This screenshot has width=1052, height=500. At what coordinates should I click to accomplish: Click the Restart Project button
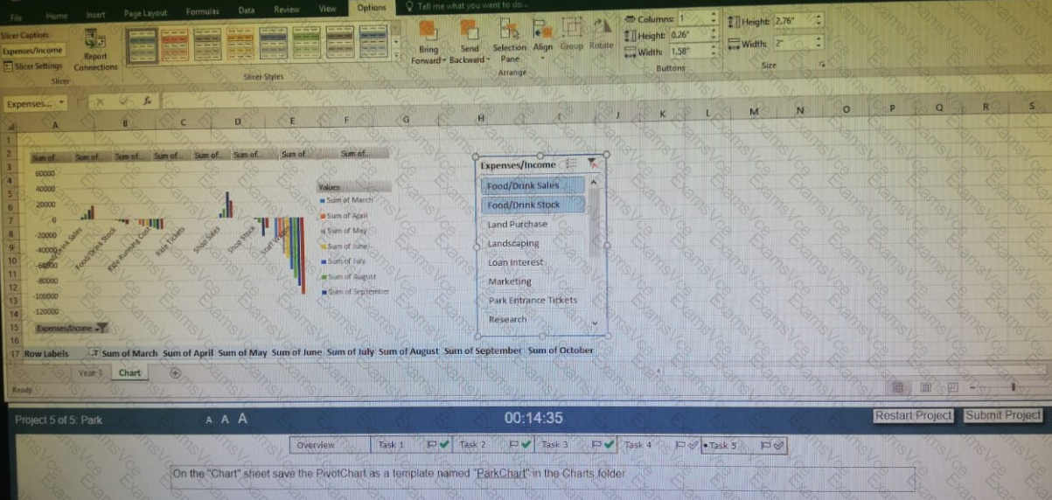(913, 415)
